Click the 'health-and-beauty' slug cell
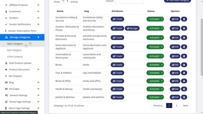 (x=92, y=89)
